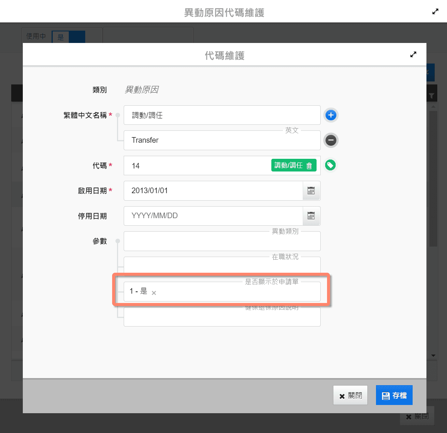This screenshot has height=433, width=447.
Task: Open the calendar picker for 啟用日期
Action: (311, 191)
